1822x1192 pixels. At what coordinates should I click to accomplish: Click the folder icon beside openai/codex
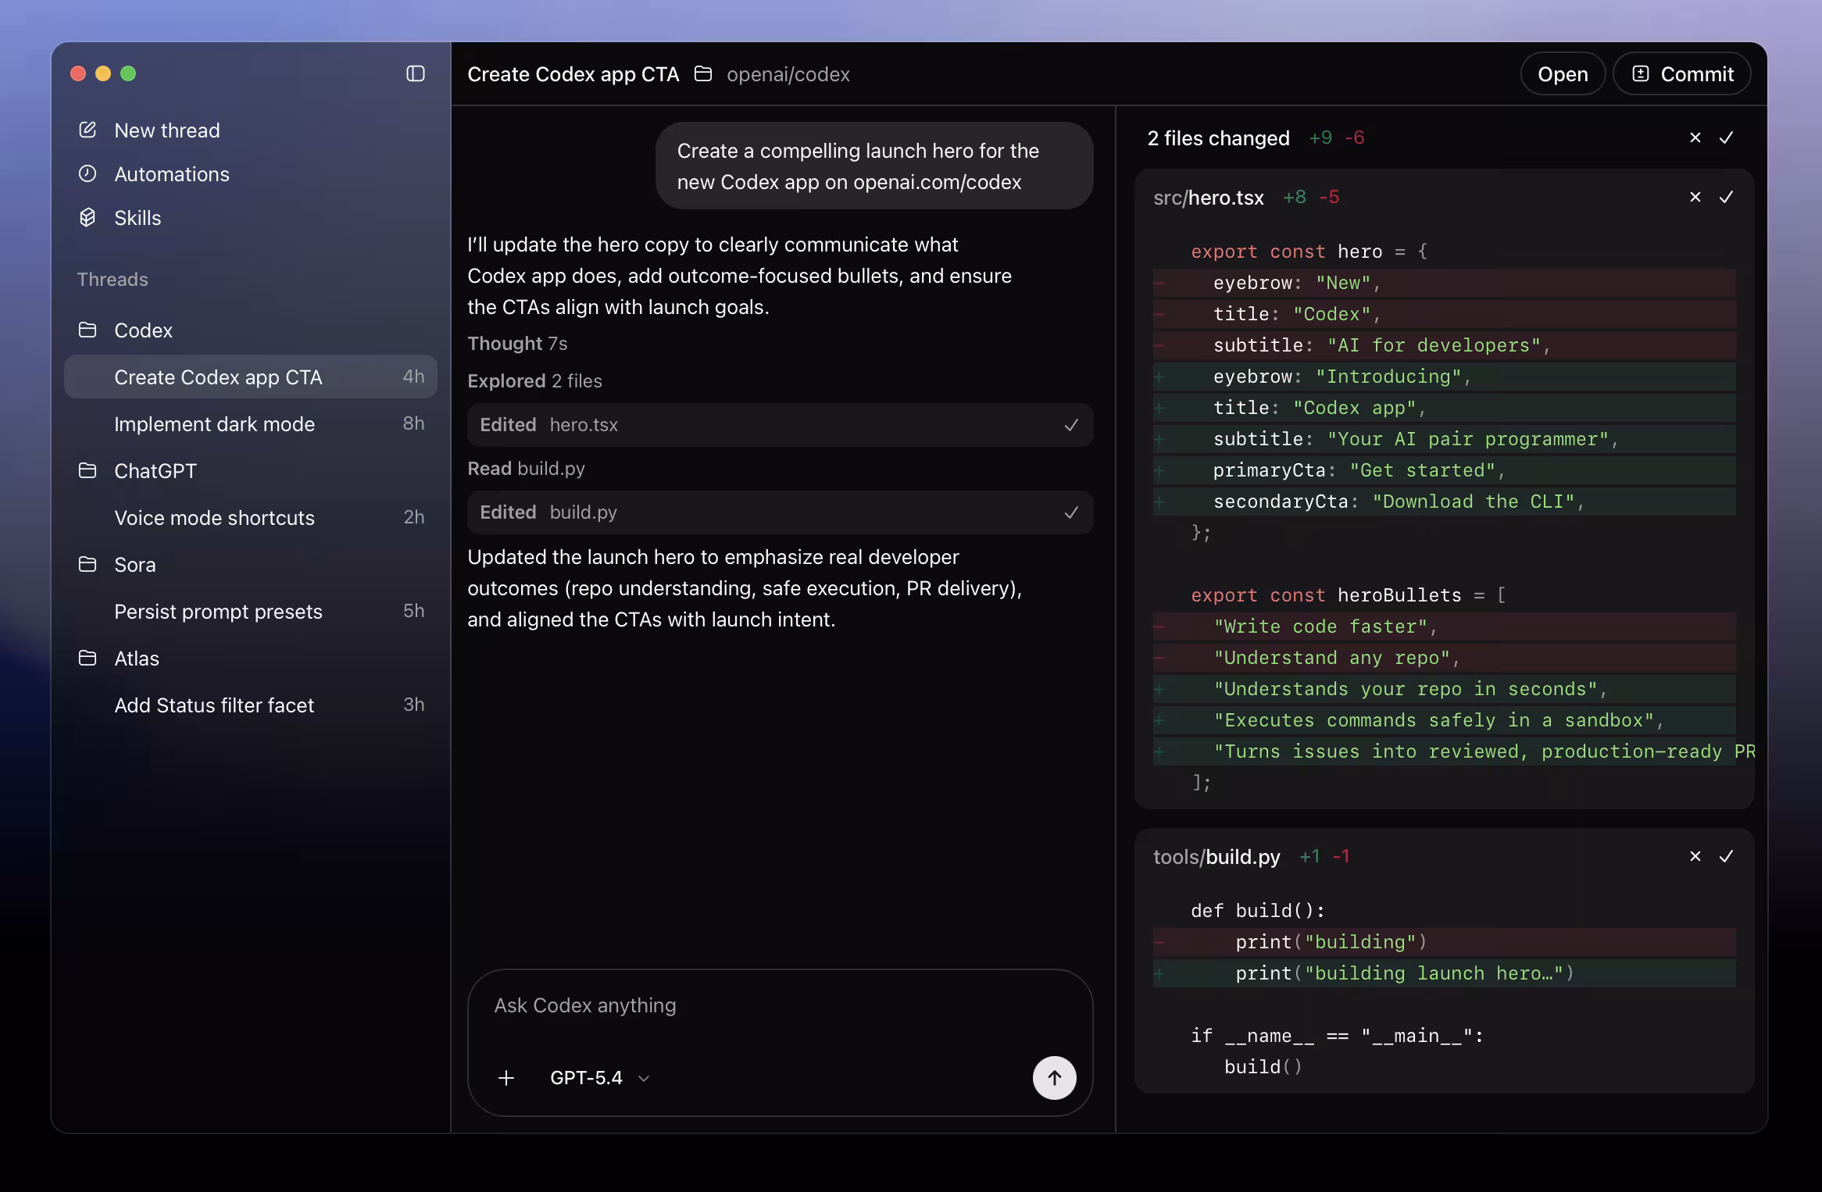(x=704, y=73)
